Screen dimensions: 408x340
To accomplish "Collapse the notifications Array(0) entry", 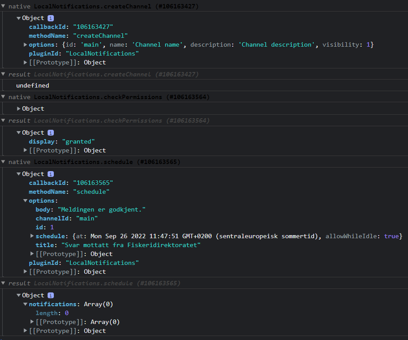I will click(x=25, y=304).
